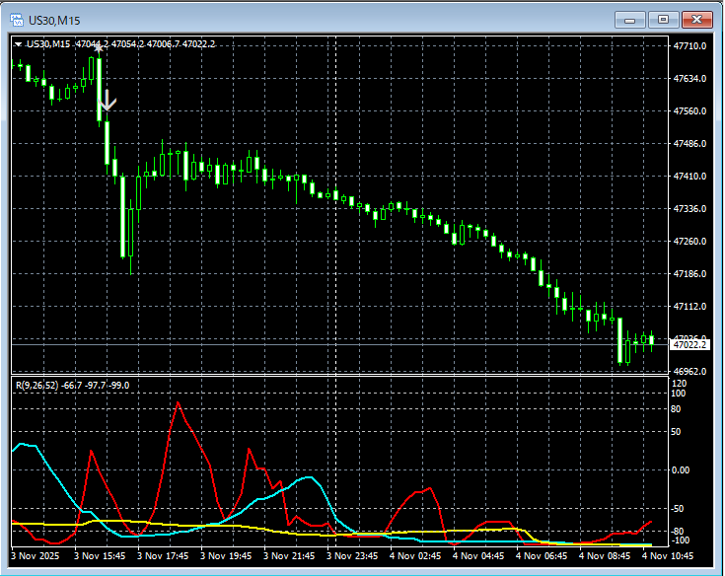725x576 pixels.
Task: Click the 46962.0 price axis label
Action: tap(689, 372)
